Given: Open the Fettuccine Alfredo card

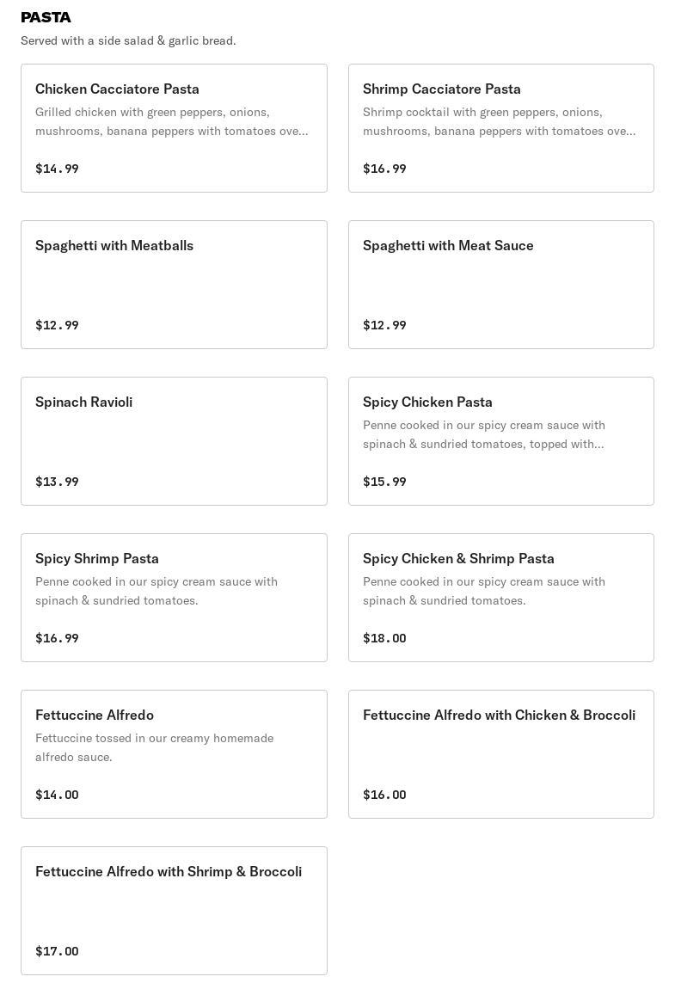Looking at the screenshot, I should point(95,716).
